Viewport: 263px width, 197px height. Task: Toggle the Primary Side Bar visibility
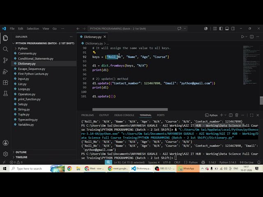pyautogui.click(x=221, y=29)
